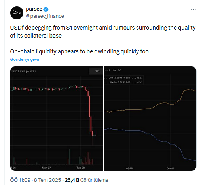
Task: Click the 0xfa2b947eec3 legend entry
Action: (123, 78)
